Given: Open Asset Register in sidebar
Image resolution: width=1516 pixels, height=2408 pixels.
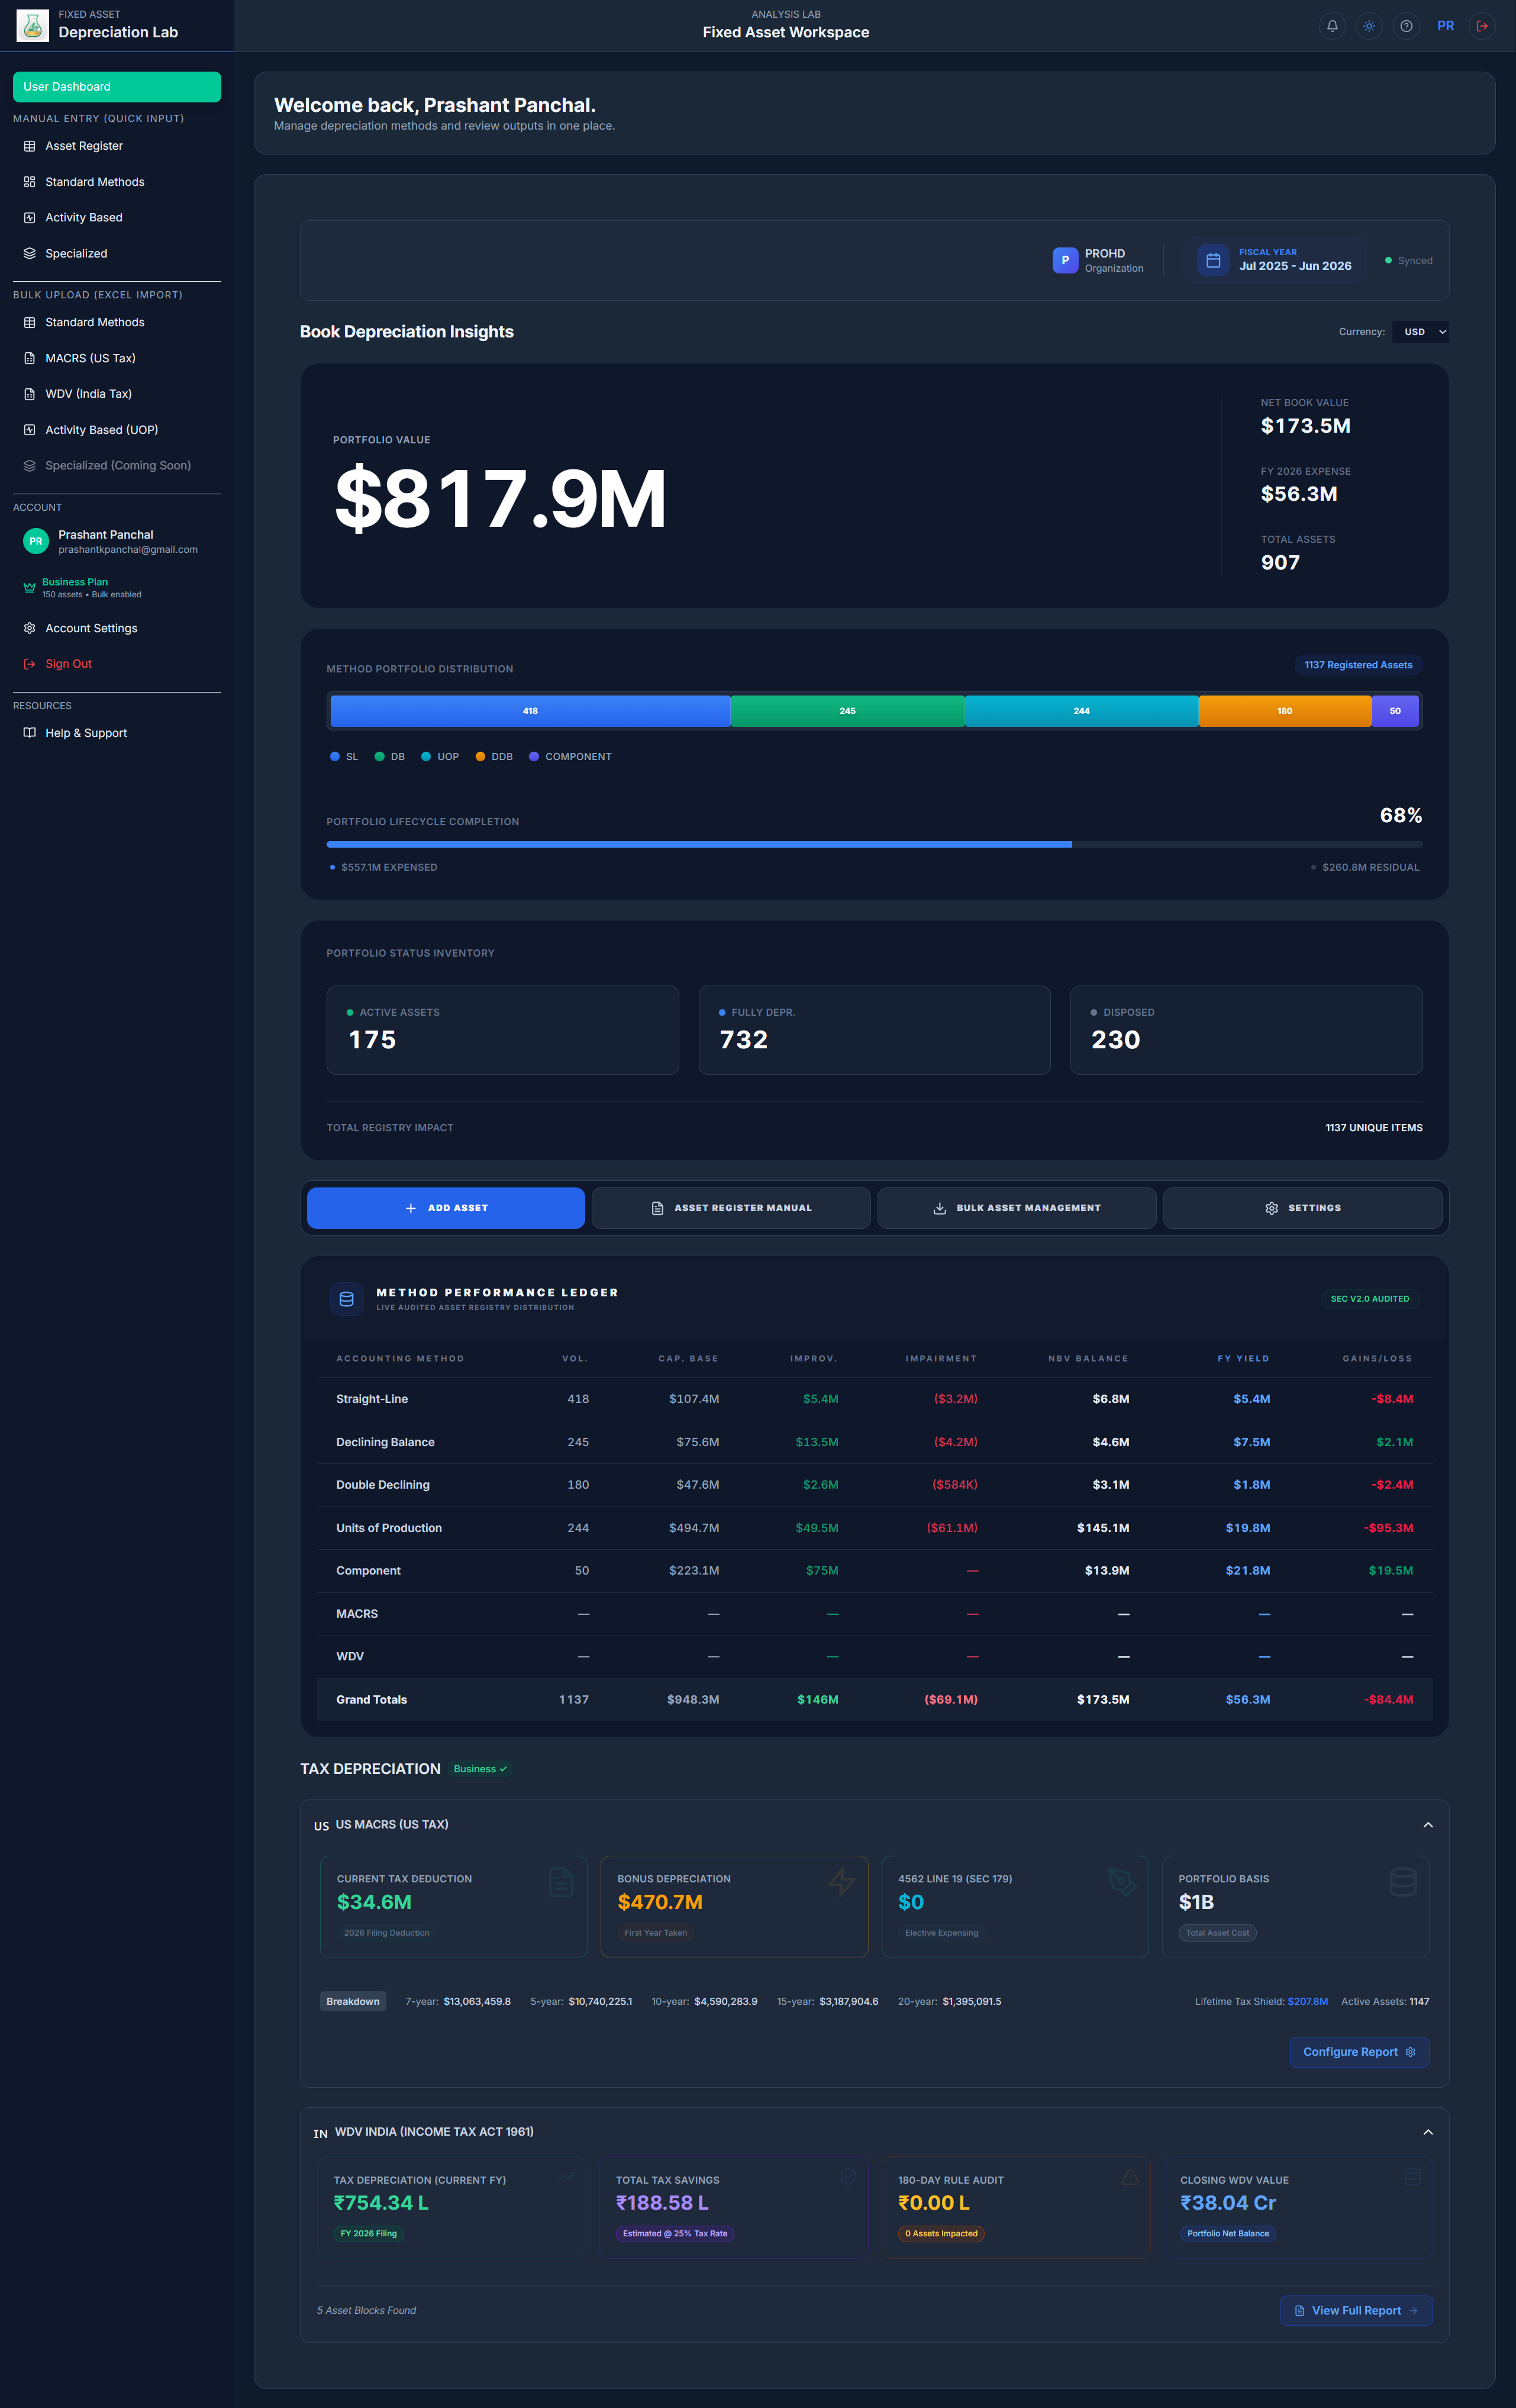Looking at the screenshot, I should (x=84, y=146).
